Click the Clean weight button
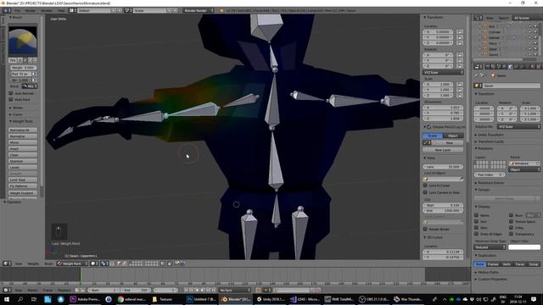Viewport: 543px width, 305px height. point(23,155)
